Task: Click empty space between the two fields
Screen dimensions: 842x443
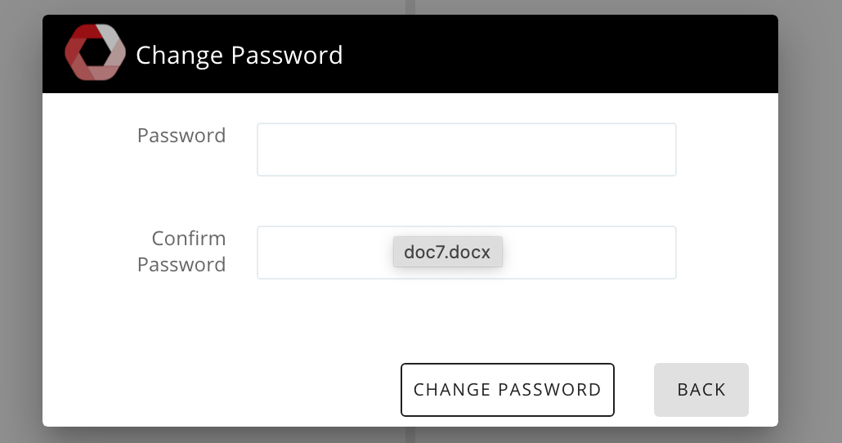Action: click(466, 201)
